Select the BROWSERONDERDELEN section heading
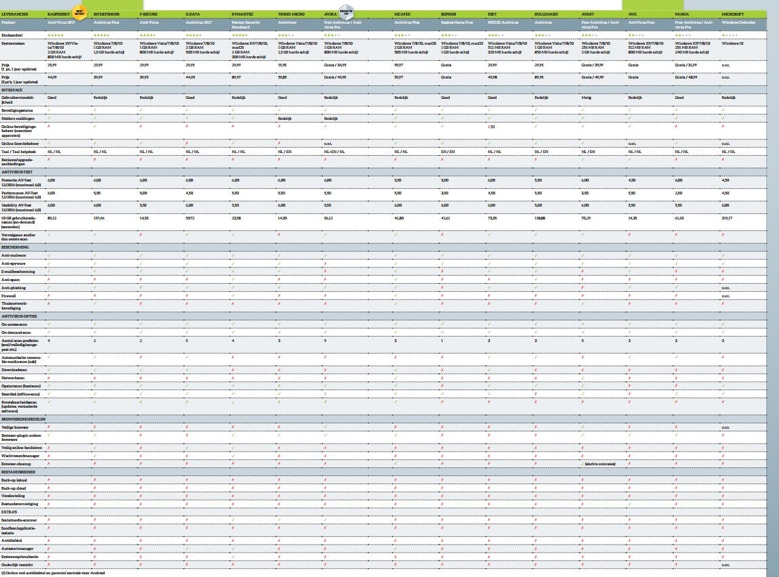This screenshot has height=577, width=779. coord(23,419)
